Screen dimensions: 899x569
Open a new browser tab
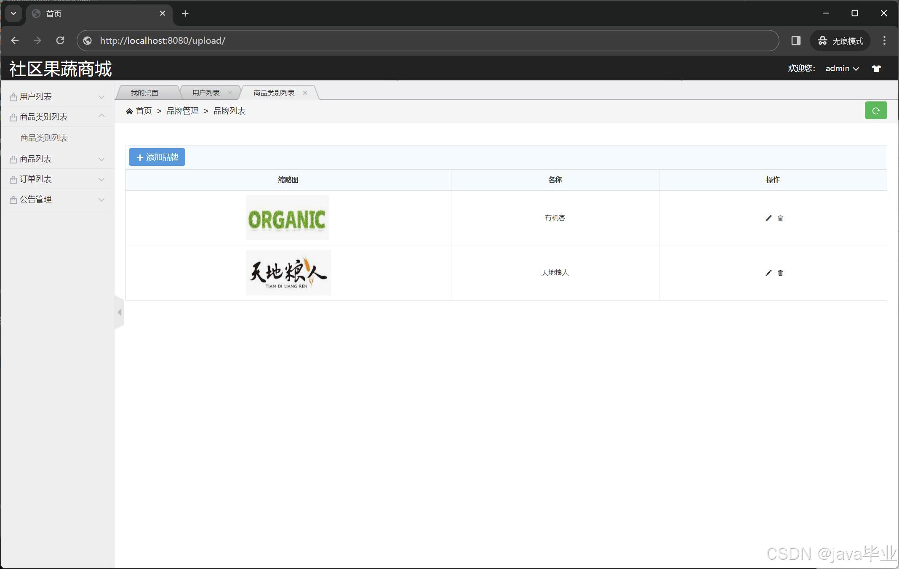[x=185, y=13]
